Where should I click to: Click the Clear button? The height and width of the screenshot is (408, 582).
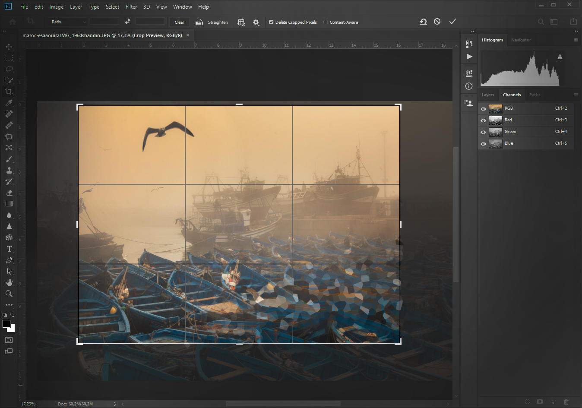pos(180,22)
